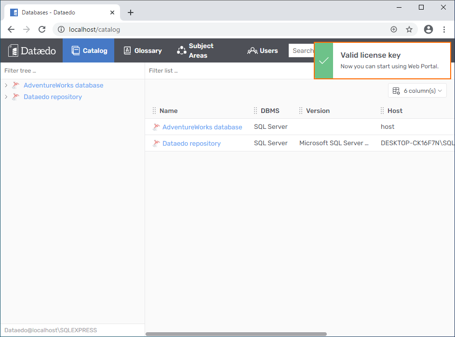Click the Dataedo logo in the header
The image size is (455, 337).
tap(32, 50)
